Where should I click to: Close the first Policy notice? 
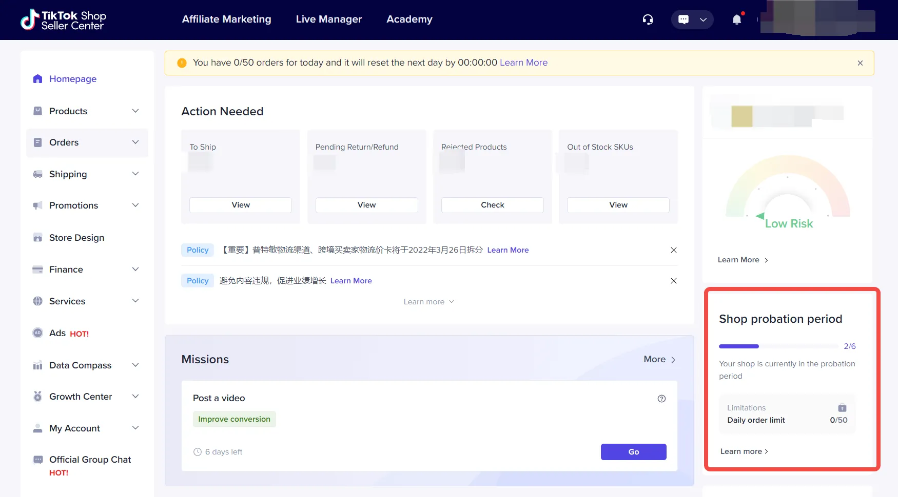tap(673, 250)
